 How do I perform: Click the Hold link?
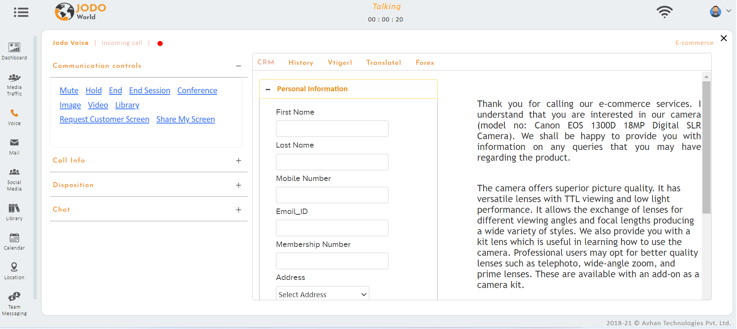(94, 90)
